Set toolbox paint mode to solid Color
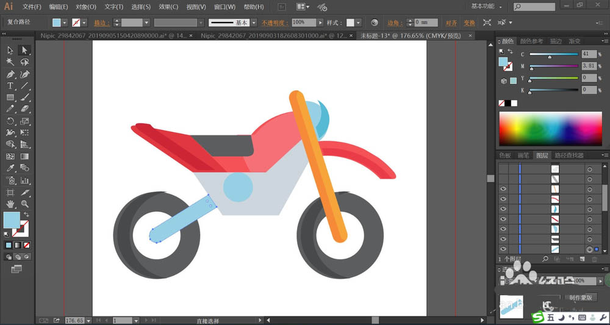Viewport: 610px width, 325px height. (x=9, y=245)
